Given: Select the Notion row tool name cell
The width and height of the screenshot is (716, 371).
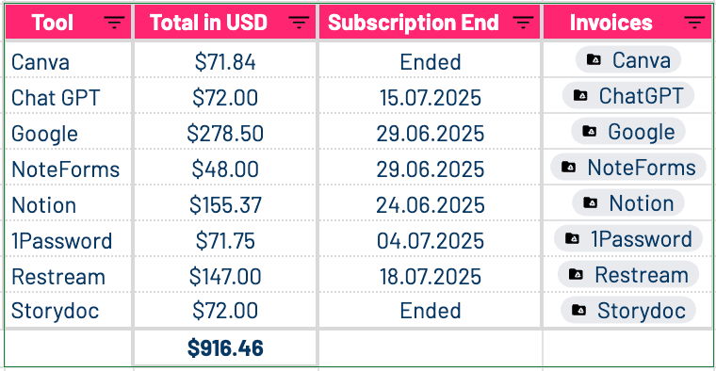Looking at the screenshot, I should coord(68,204).
